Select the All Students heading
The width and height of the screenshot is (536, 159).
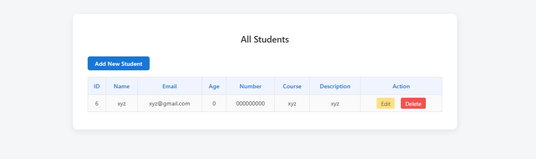coord(265,40)
